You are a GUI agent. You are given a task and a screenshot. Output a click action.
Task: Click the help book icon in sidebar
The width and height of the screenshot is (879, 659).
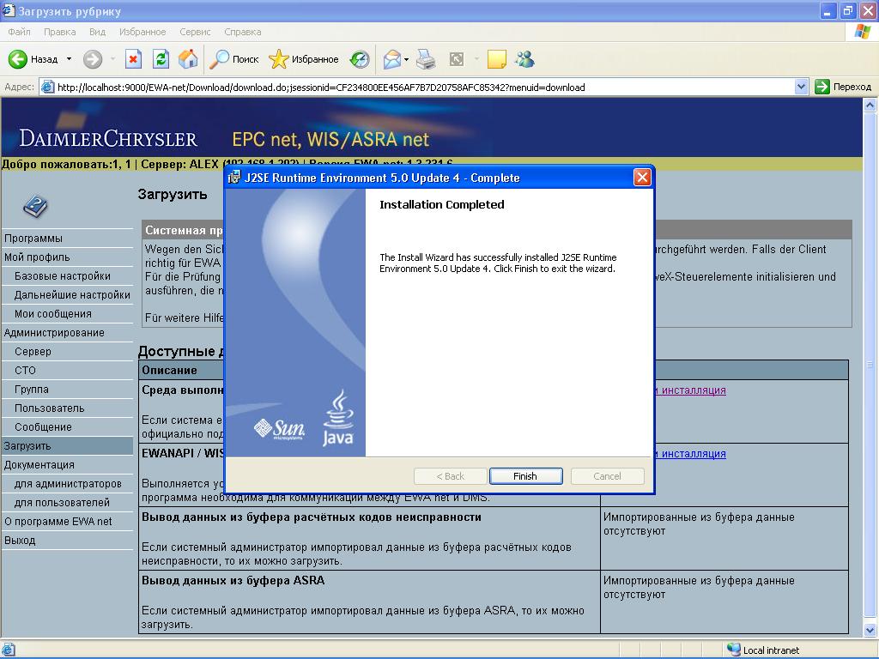(35, 206)
